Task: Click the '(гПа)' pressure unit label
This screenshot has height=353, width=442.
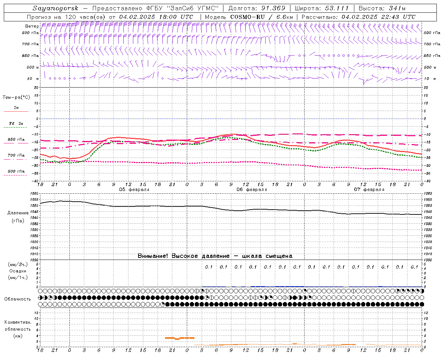Action: pyautogui.click(x=18, y=221)
